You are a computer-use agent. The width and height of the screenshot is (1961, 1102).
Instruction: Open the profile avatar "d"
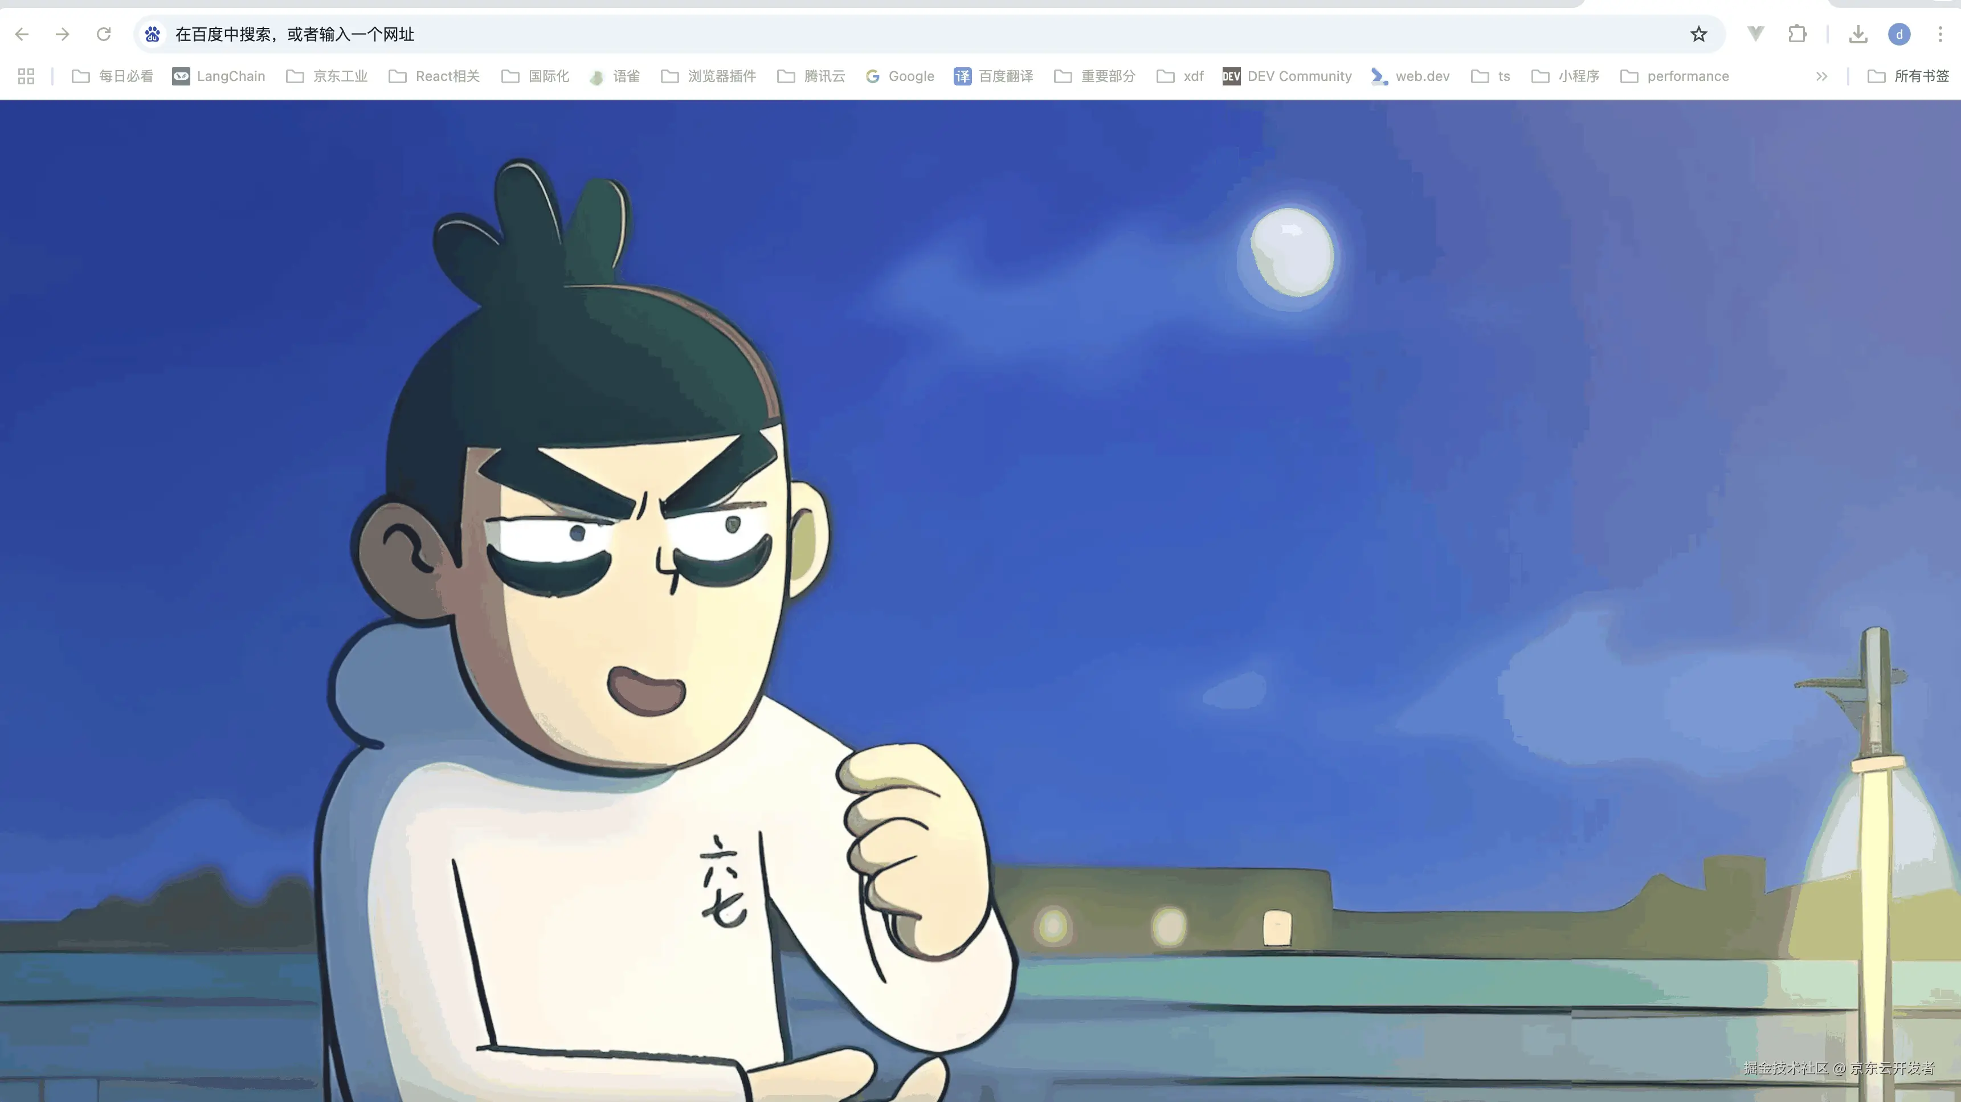(1898, 34)
